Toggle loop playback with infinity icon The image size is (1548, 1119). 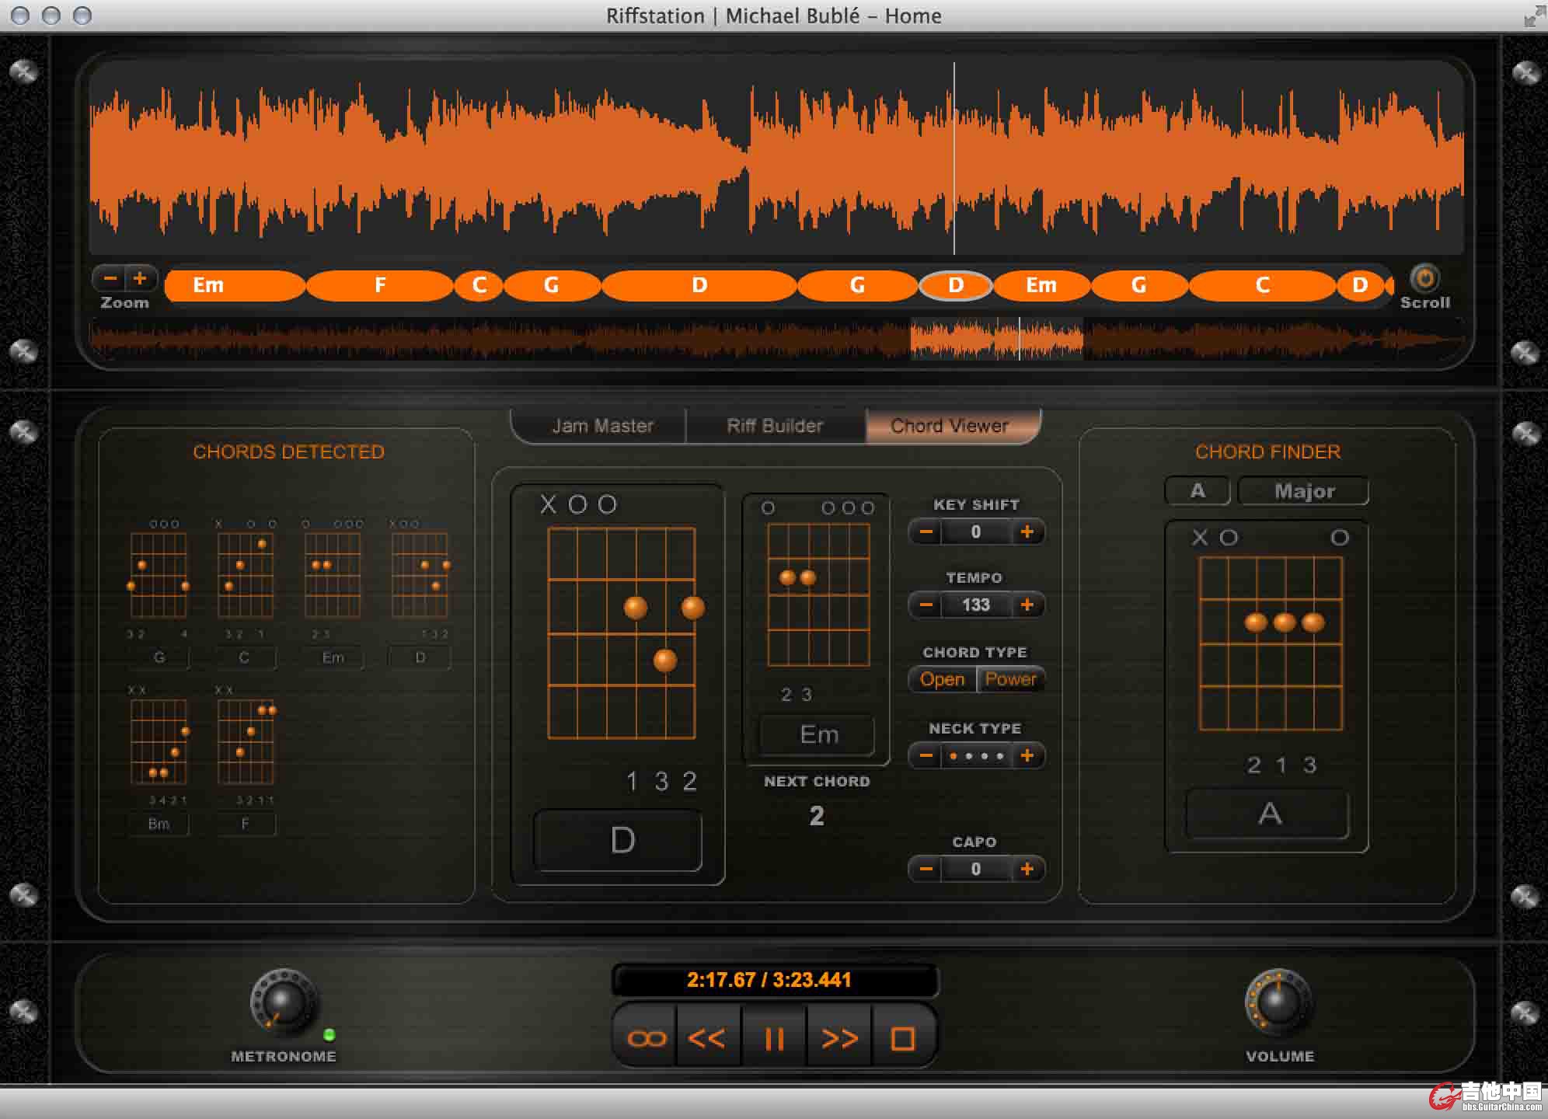[x=647, y=1038]
